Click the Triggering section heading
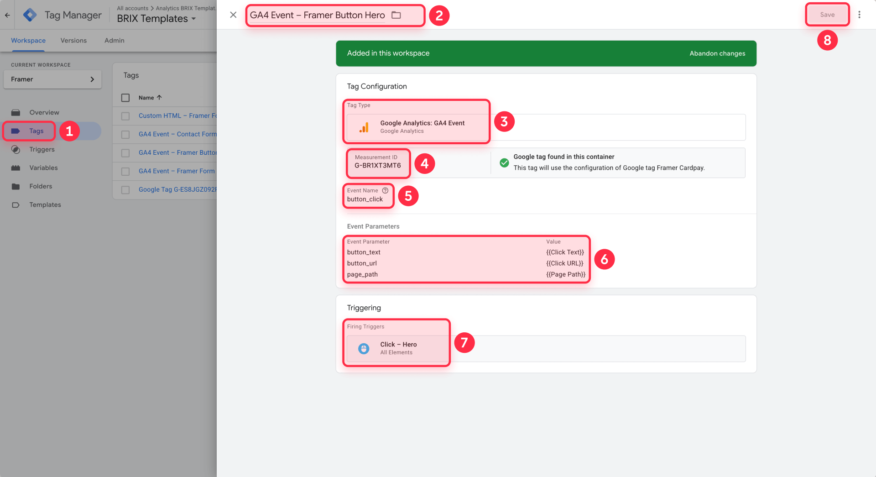The width and height of the screenshot is (876, 477). pyautogui.click(x=364, y=308)
